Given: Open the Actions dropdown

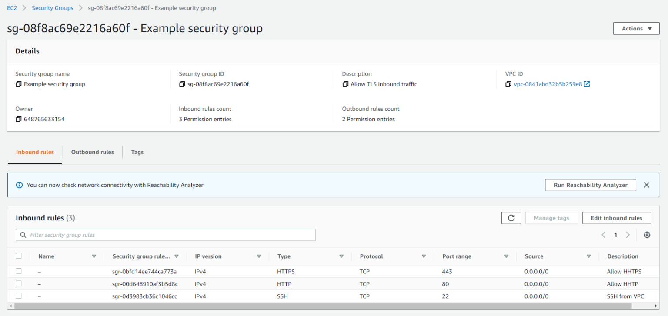Looking at the screenshot, I should tap(636, 28).
